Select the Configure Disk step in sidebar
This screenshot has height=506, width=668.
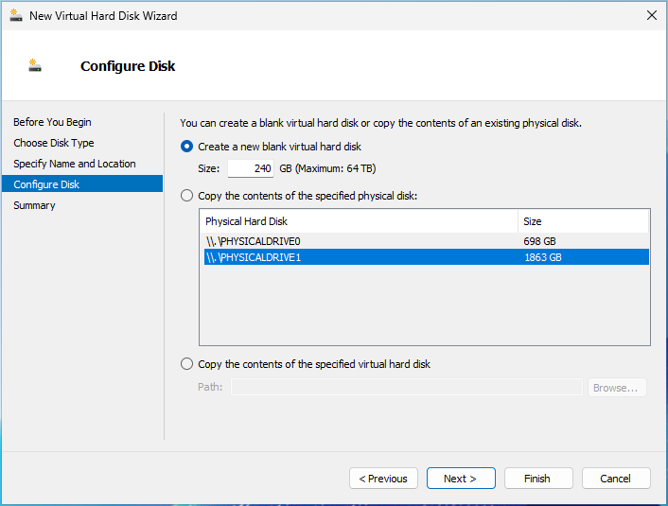tap(46, 184)
